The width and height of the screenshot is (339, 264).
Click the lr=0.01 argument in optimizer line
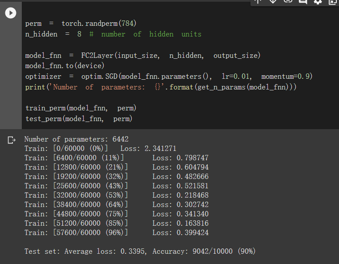(237, 77)
